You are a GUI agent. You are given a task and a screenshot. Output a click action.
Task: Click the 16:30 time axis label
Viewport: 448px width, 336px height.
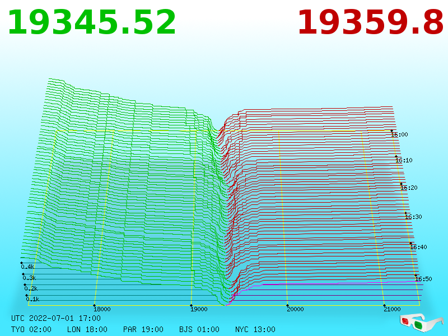(x=413, y=217)
